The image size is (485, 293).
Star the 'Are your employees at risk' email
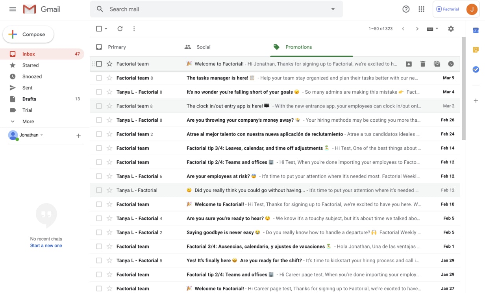(x=109, y=176)
